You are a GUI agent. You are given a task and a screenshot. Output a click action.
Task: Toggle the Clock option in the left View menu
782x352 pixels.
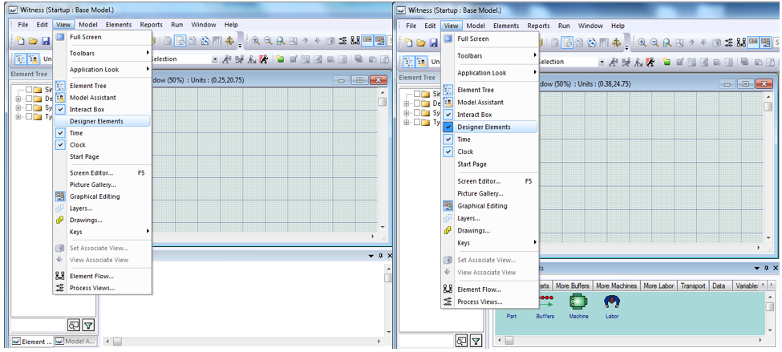(77, 145)
